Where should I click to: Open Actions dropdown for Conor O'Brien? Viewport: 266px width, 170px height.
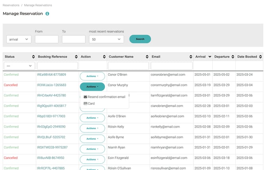pyautogui.click(x=92, y=76)
